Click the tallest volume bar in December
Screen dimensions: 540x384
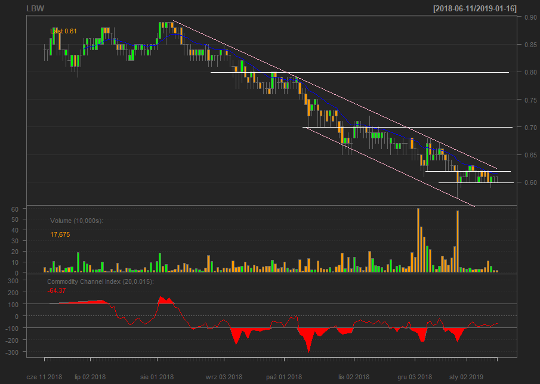pyautogui.click(x=418, y=240)
